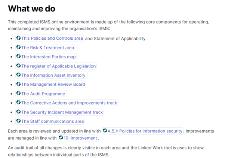Open 'The Security Incident Management track' link
This screenshot has height=158, width=225.
click(59, 112)
